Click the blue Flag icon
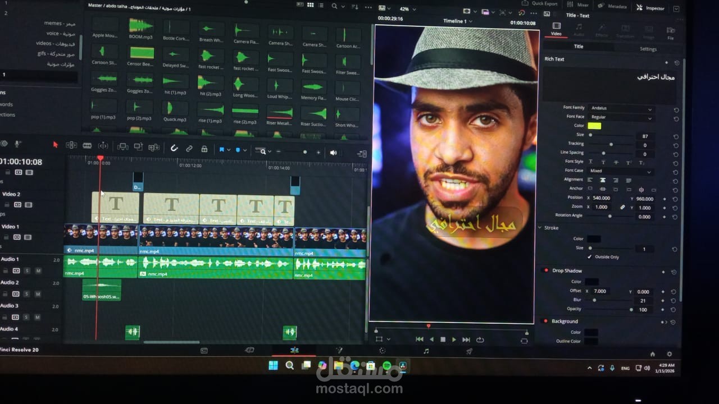This screenshot has width=719, height=404. (221, 150)
